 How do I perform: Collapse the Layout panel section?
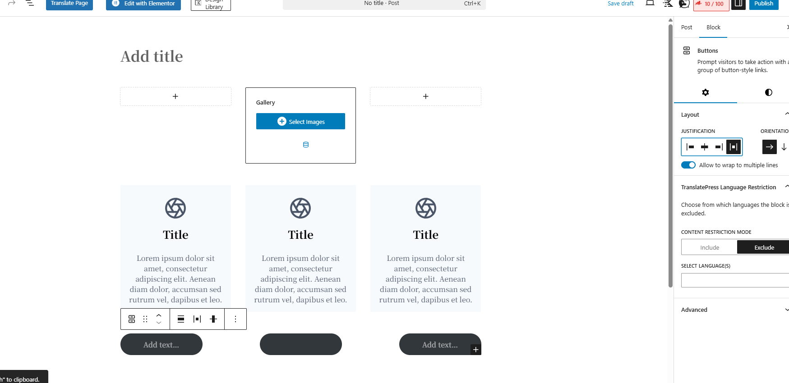click(x=786, y=114)
